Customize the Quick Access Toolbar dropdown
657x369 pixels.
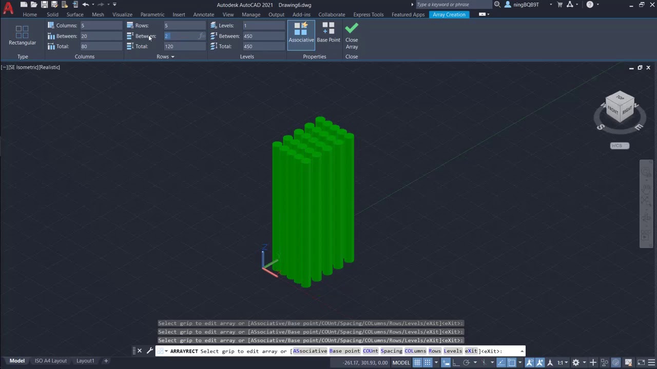click(114, 5)
